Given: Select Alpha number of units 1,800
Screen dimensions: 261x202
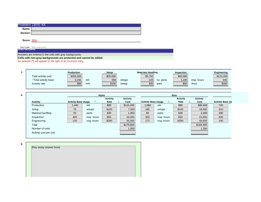Looking at the screenshot, I should pyautogui.click(x=128, y=129).
